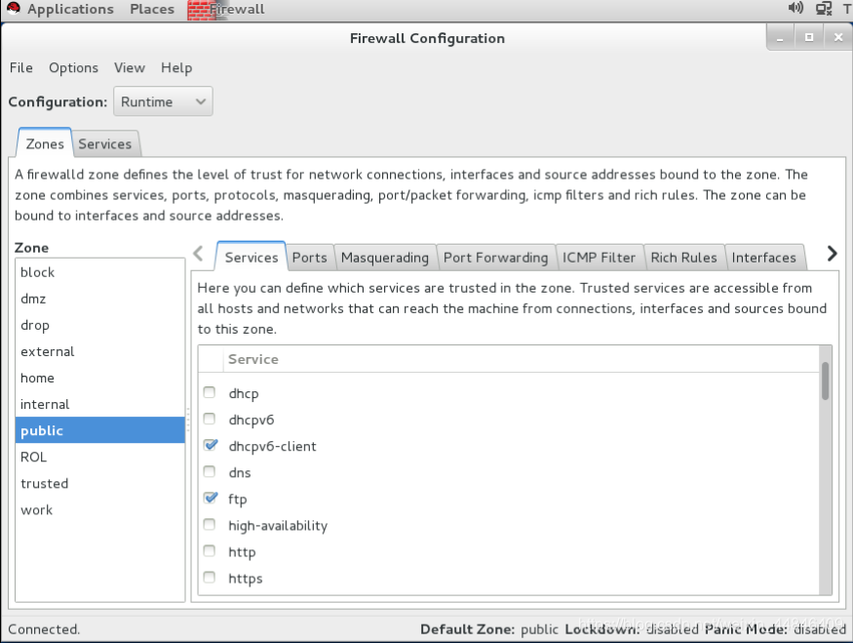
Task: Maximize the Firewall Configuration window
Action: tap(809, 38)
